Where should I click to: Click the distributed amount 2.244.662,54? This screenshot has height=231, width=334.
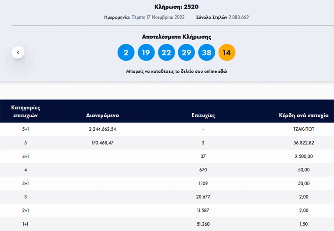102,129
